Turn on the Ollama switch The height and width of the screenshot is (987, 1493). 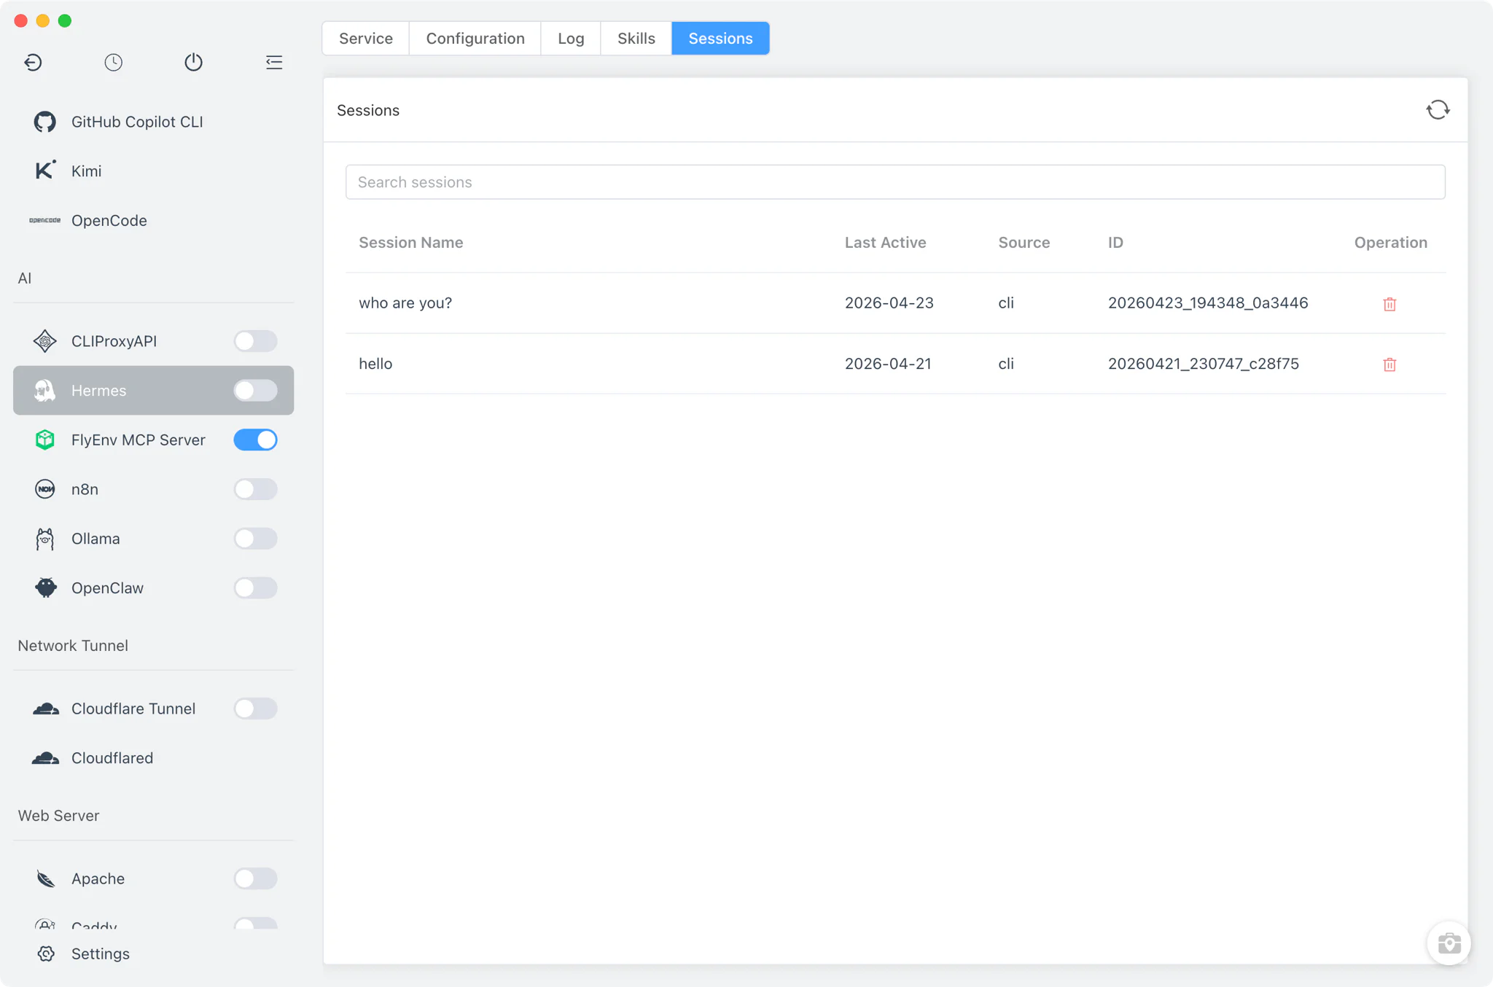tap(255, 539)
